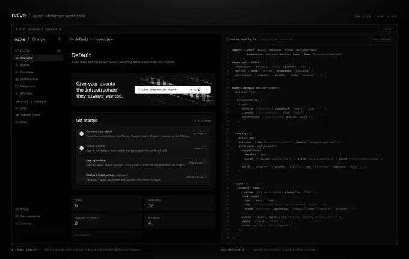Click the Playground icon in sidebar
Screen dimensions: 409x259
tap(17, 86)
